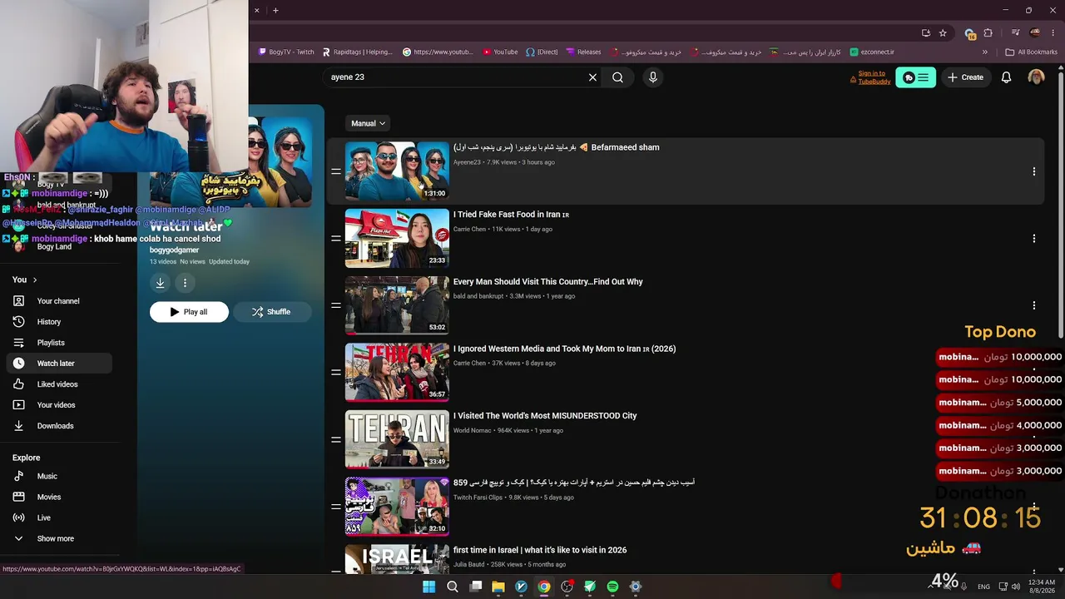Download the Watch later playlist

pyautogui.click(x=160, y=283)
